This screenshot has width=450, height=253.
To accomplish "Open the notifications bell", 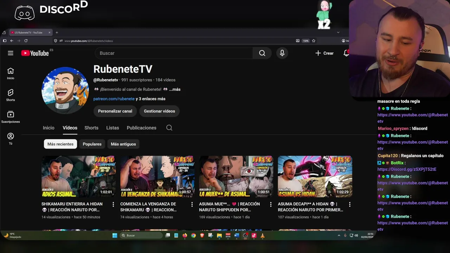I will coord(346,53).
